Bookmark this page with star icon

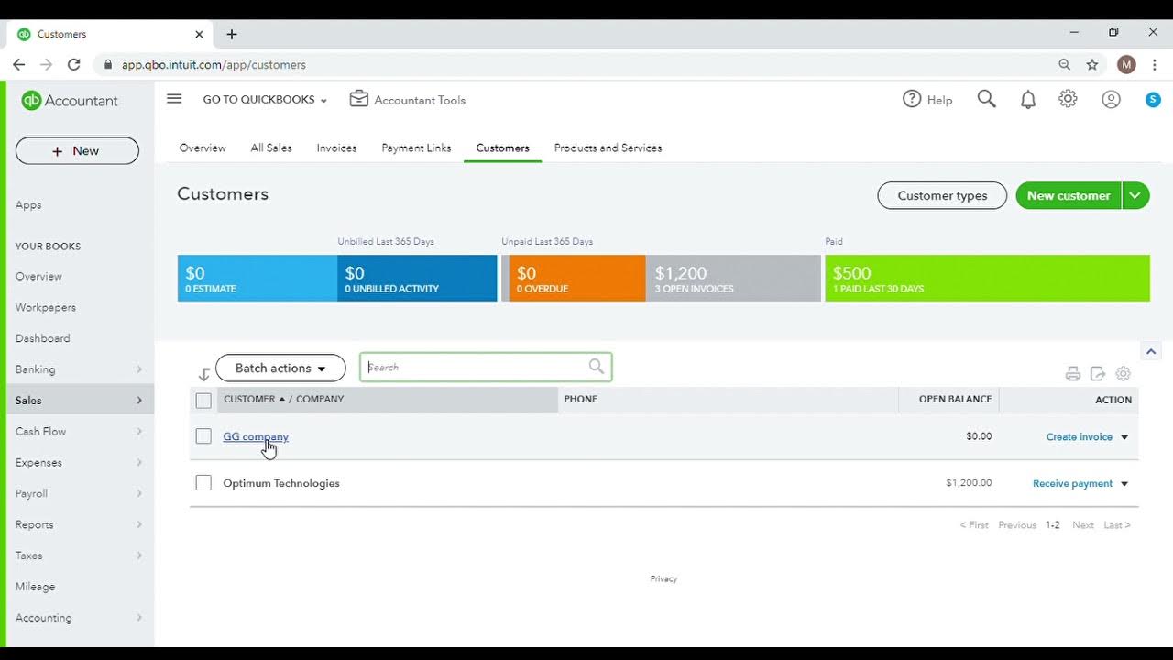tap(1092, 65)
